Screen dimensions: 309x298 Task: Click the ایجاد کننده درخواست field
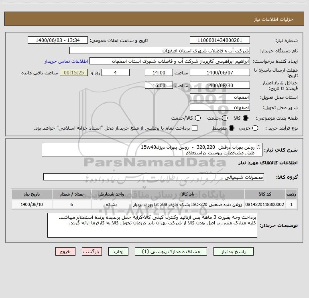click(170, 61)
